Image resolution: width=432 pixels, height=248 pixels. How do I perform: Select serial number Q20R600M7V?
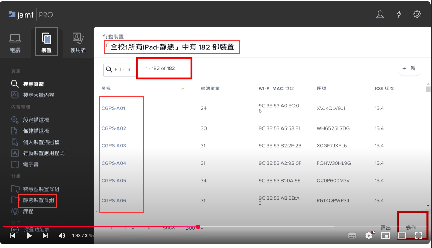tap(333, 180)
